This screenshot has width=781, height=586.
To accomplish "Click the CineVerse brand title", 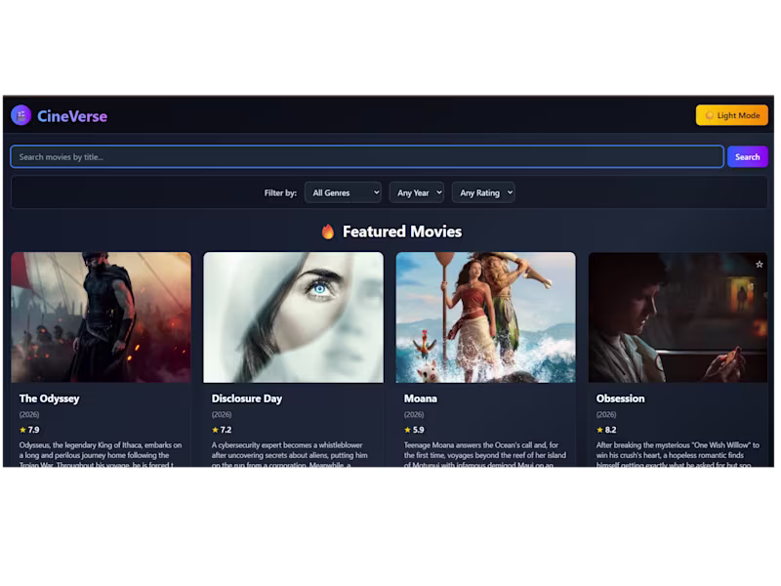I will (72, 116).
